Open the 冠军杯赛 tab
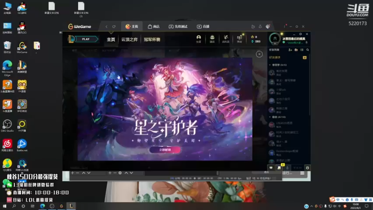 (x=152, y=40)
